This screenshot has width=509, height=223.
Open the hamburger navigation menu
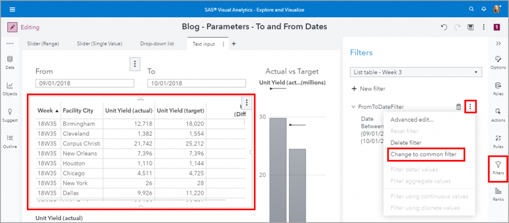pos(12,9)
